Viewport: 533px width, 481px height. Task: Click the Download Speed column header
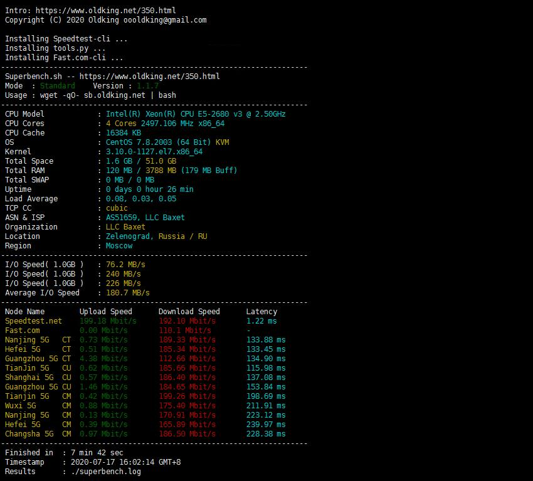tap(189, 312)
